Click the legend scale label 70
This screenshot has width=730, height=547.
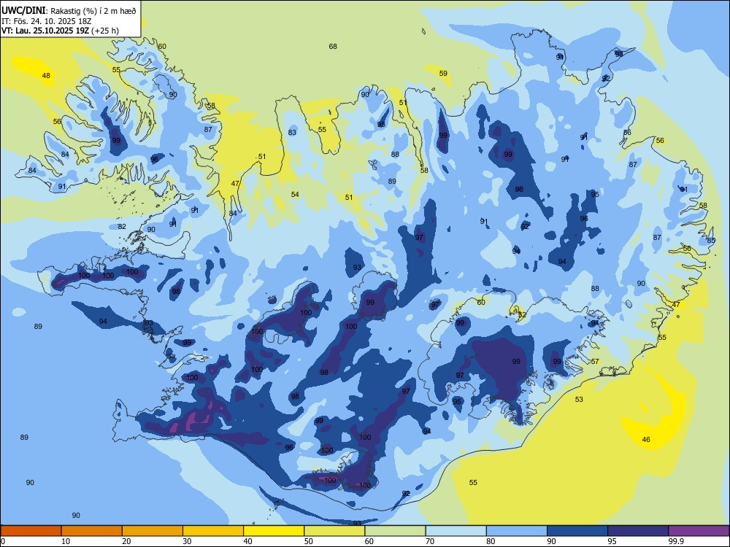[430, 541]
